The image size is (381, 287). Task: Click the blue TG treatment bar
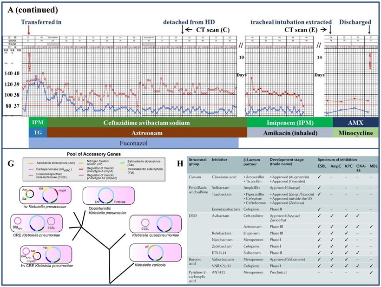(38, 132)
